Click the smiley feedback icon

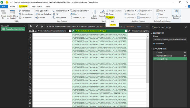[7, 2]
